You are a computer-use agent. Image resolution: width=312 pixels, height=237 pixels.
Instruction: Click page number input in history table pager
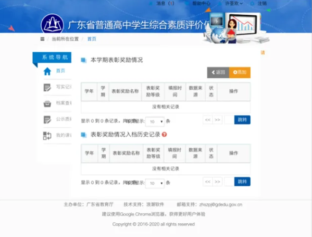(x=229, y=182)
